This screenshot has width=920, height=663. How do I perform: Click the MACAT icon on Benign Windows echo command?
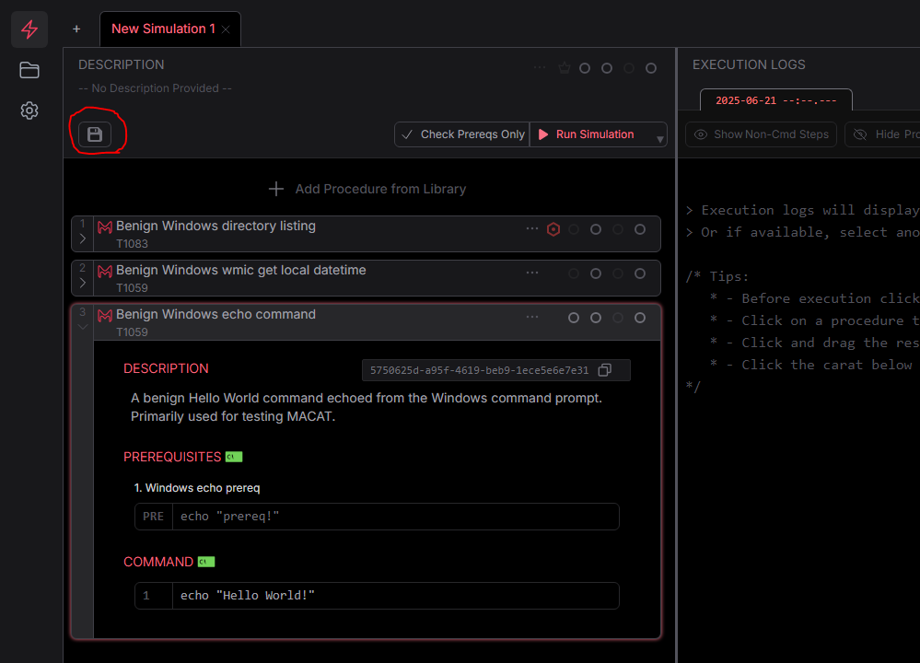(105, 316)
